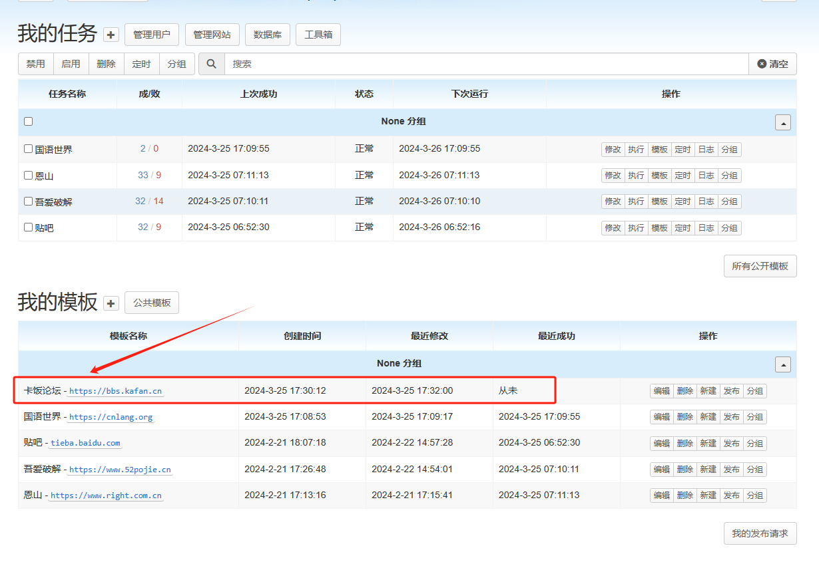
Task: Click the plus icon beside 我的任务
Action: 111,35
